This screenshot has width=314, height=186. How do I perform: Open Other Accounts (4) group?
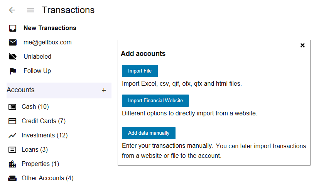click(47, 178)
